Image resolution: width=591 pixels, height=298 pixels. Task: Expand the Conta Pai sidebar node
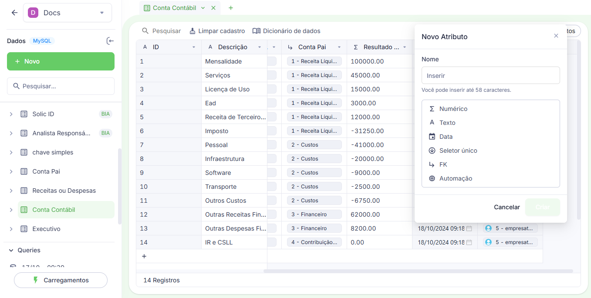pos(11,171)
